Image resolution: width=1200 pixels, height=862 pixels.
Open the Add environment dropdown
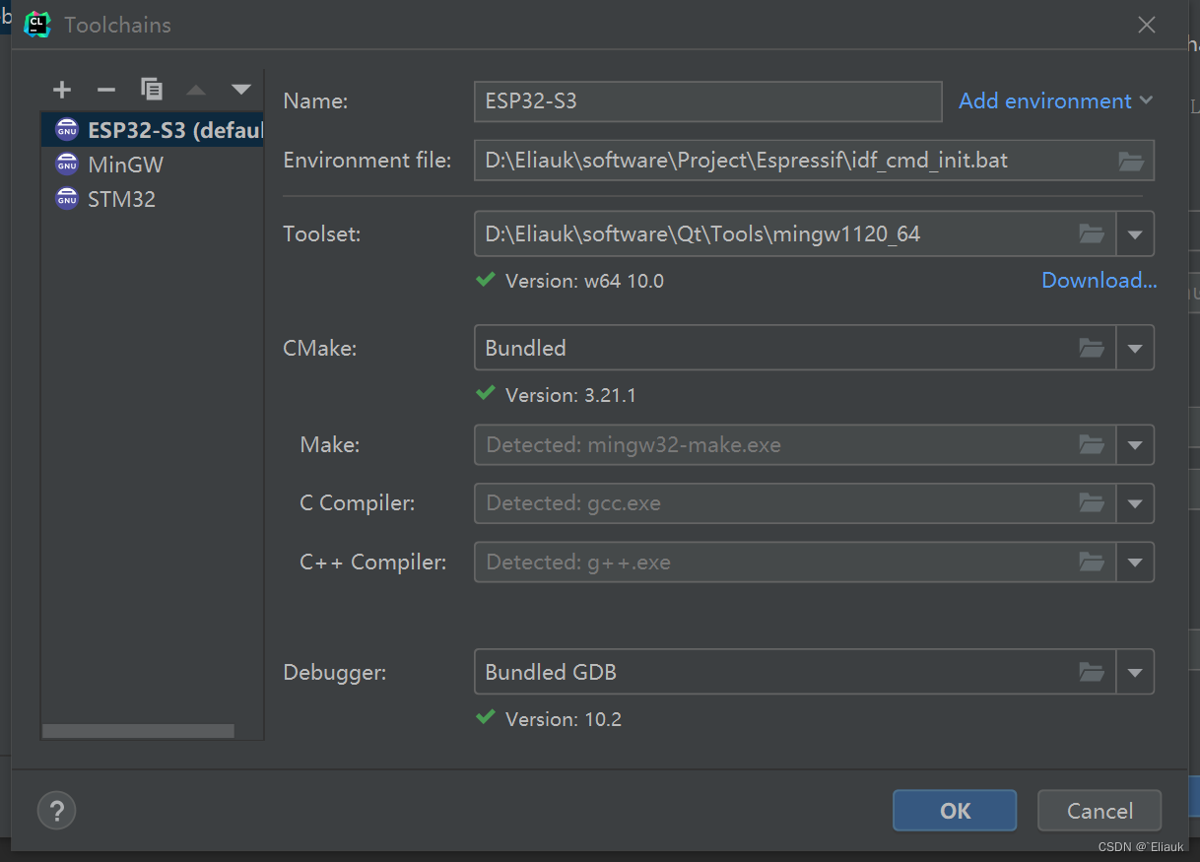pyautogui.click(x=1054, y=100)
